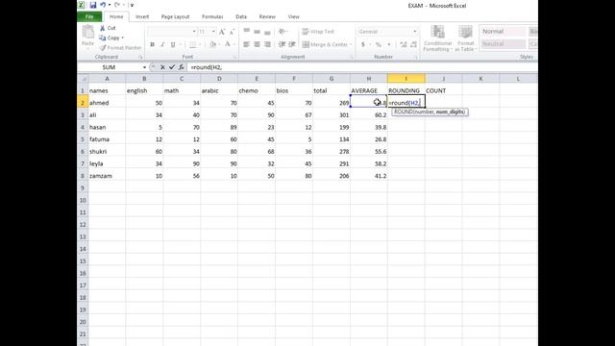Select column G header

(332, 79)
